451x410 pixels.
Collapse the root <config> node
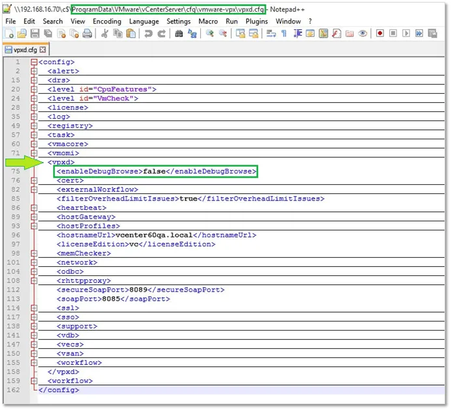pos(34,62)
